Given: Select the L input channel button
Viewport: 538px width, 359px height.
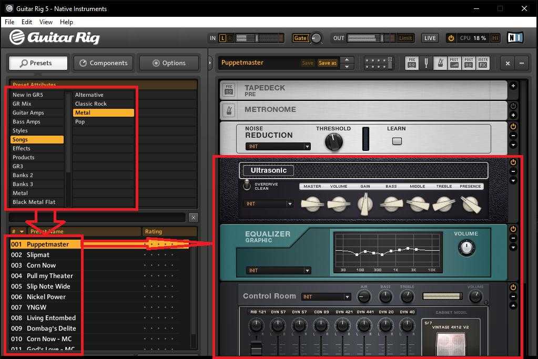Looking at the screenshot, I should pos(222,38).
